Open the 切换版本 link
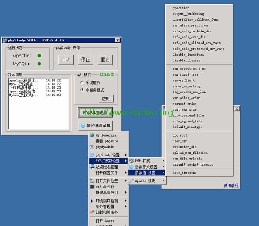This screenshot has width=259, height=226. point(107,75)
